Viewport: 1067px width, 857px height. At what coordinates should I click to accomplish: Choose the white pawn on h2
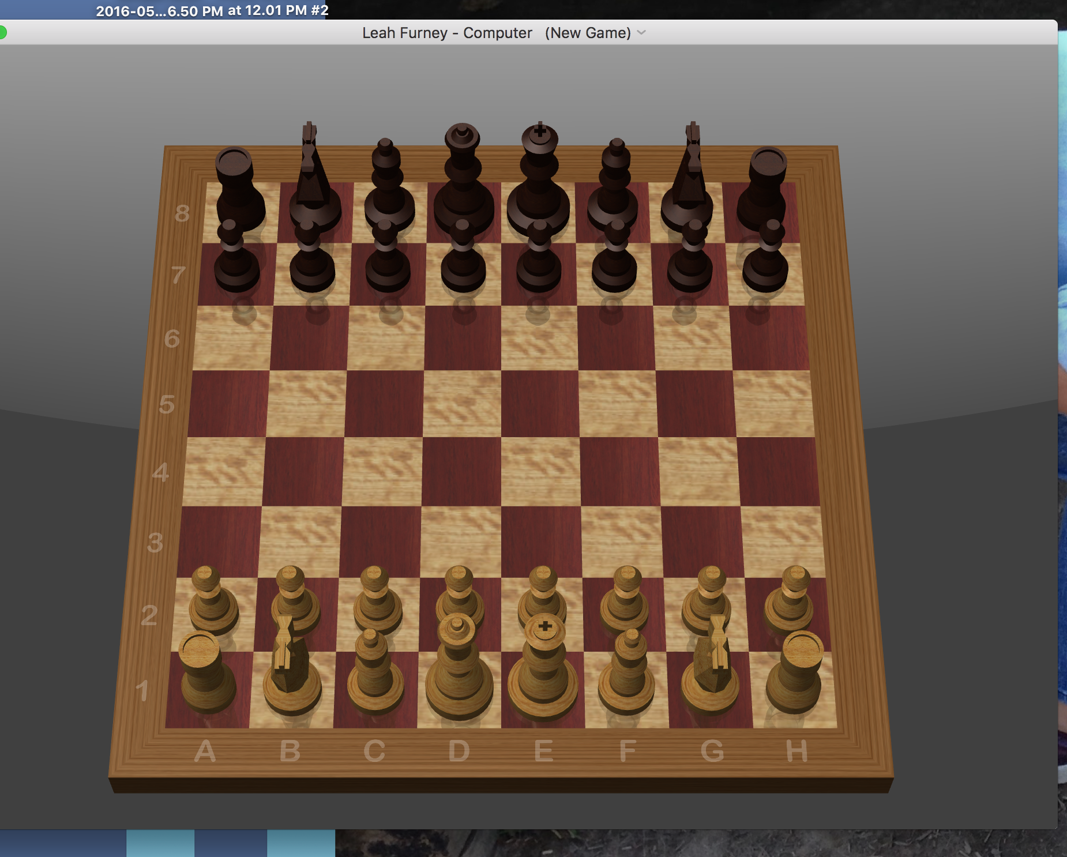[x=789, y=600]
